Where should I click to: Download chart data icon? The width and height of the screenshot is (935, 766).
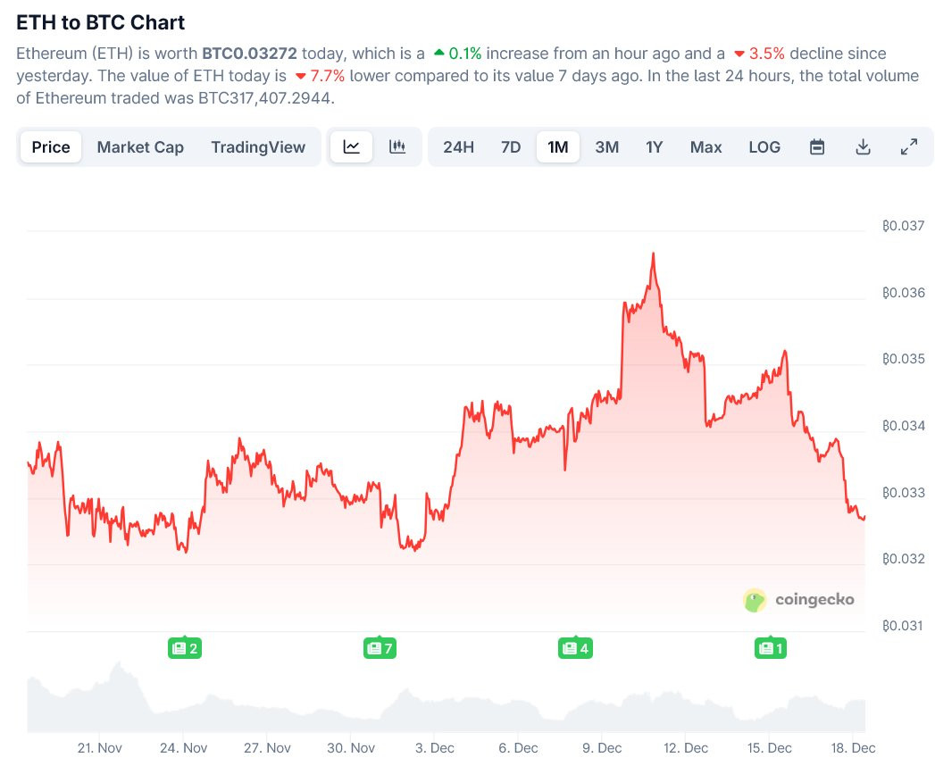[x=863, y=146]
